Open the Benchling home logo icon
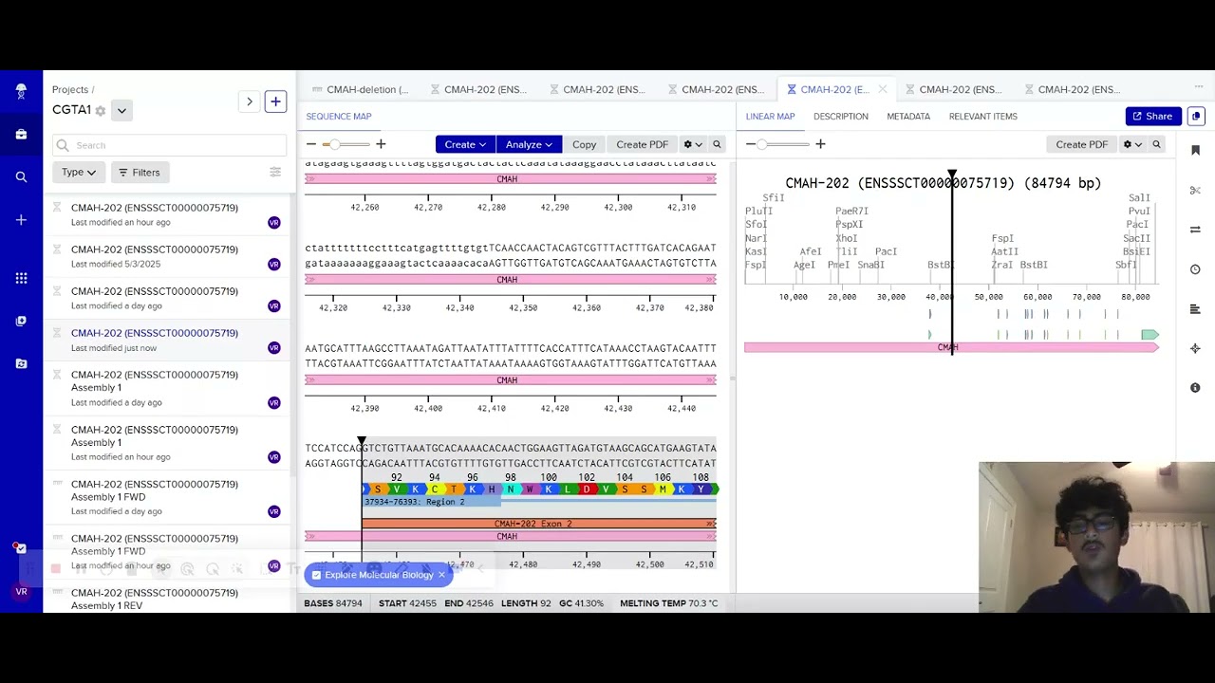The width and height of the screenshot is (1215, 683). [21, 91]
